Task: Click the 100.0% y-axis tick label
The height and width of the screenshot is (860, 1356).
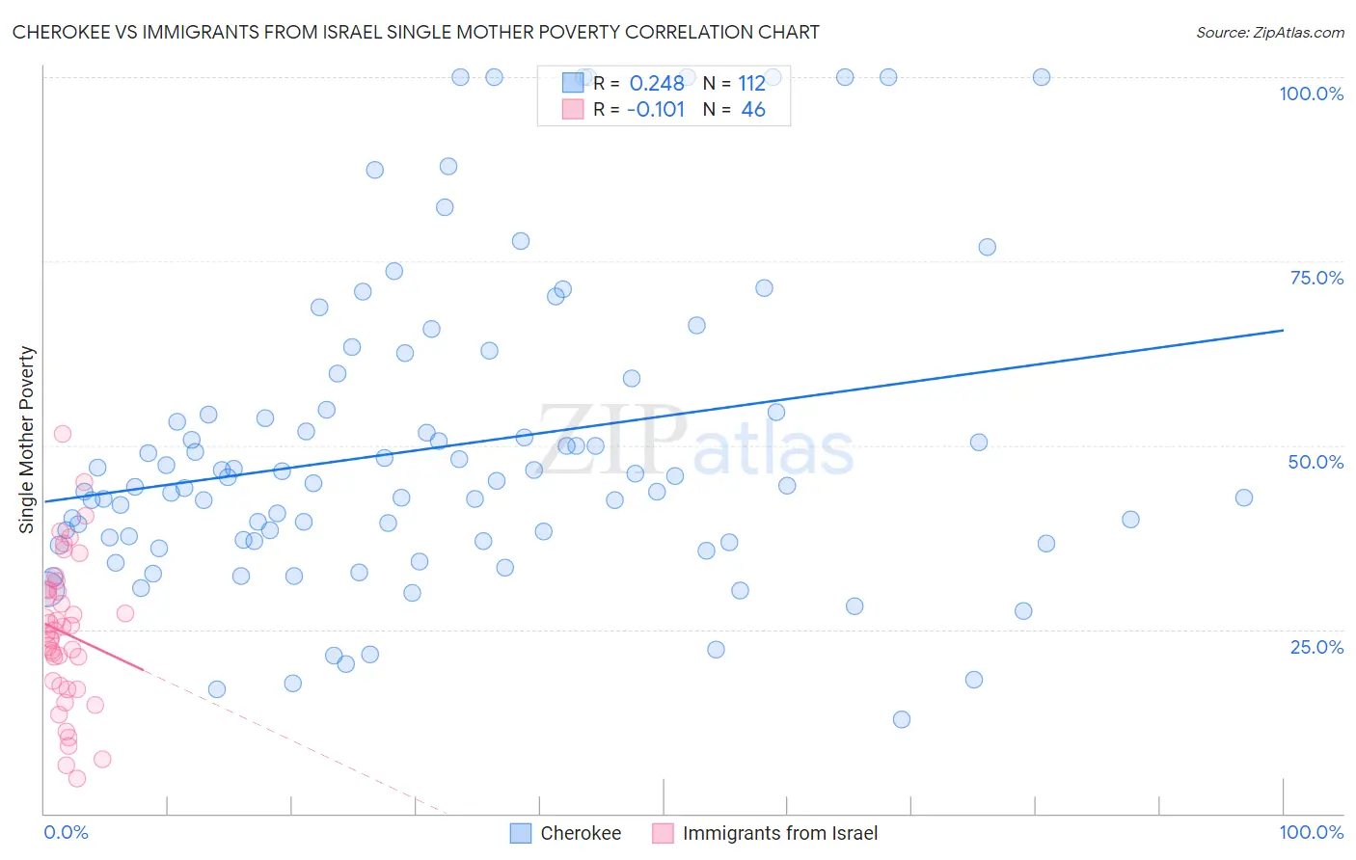Action: [1311, 94]
